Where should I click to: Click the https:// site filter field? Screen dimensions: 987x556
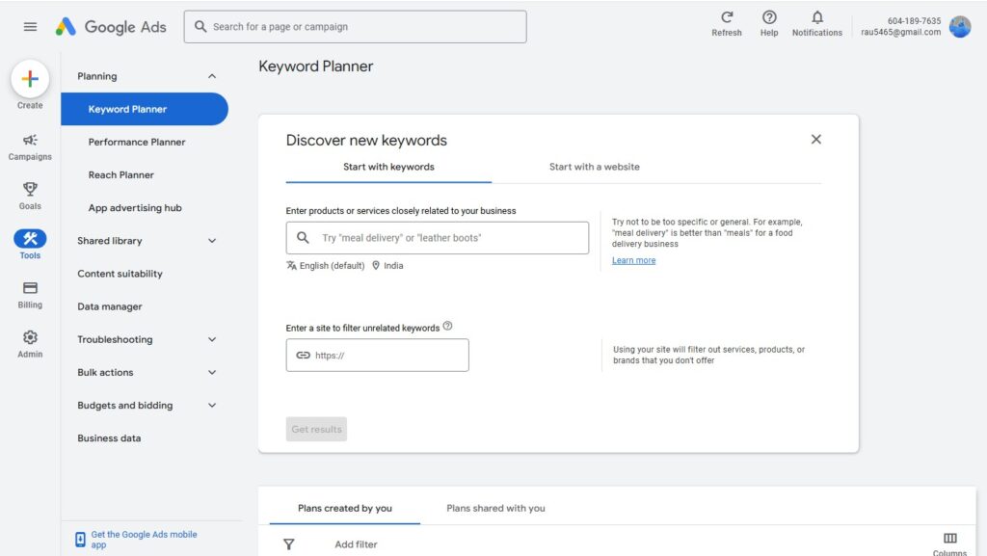377,356
